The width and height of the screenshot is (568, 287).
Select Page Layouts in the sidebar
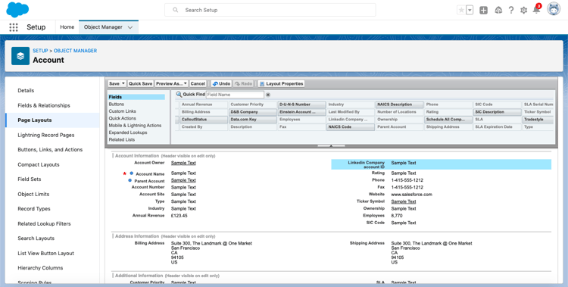tap(52, 120)
